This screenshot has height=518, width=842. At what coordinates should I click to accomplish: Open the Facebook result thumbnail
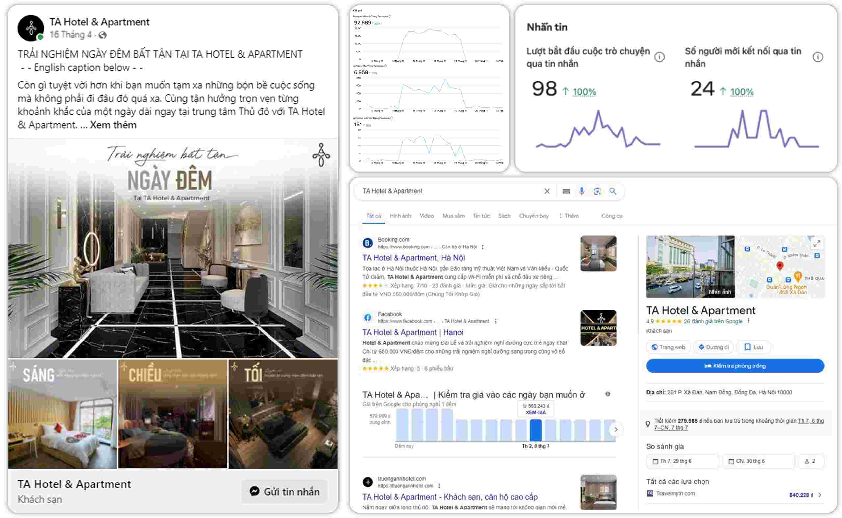[x=598, y=328]
